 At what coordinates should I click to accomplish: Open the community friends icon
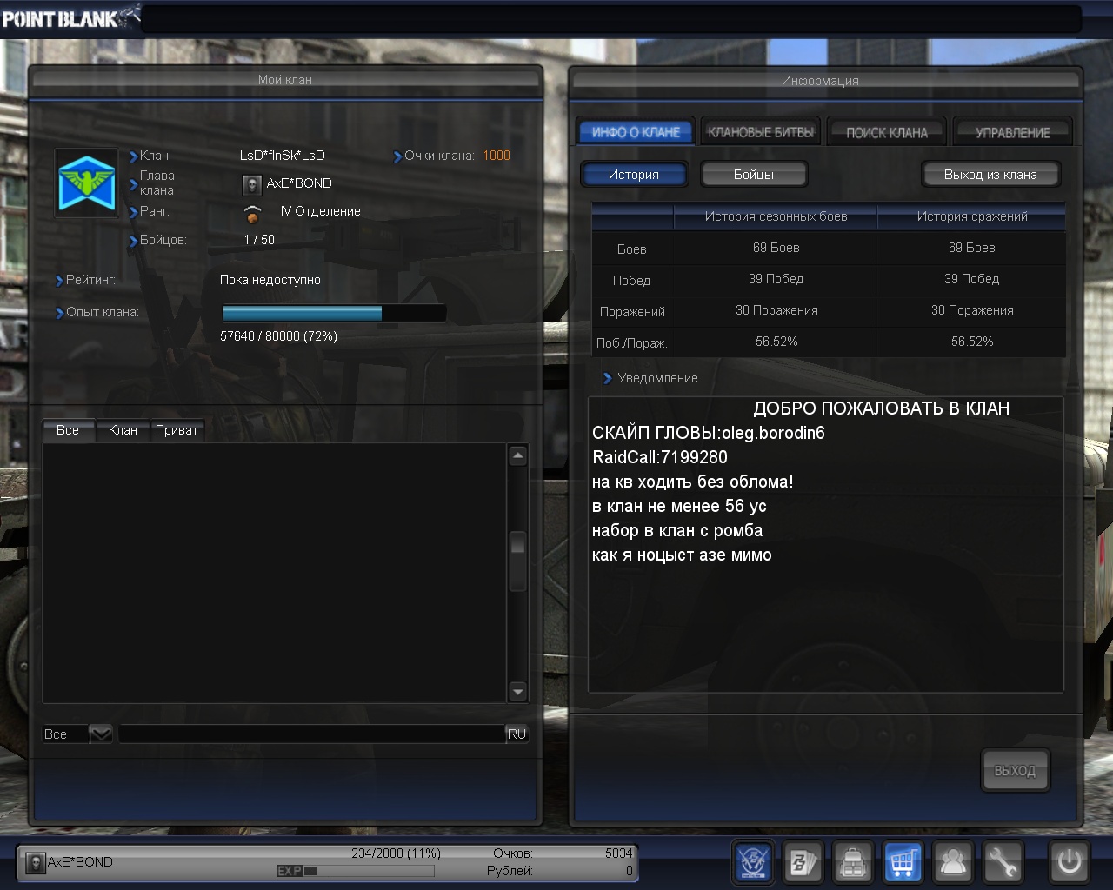coord(953,862)
